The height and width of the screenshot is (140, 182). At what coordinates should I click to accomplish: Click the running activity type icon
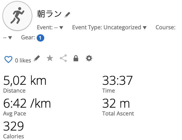pos(17,16)
